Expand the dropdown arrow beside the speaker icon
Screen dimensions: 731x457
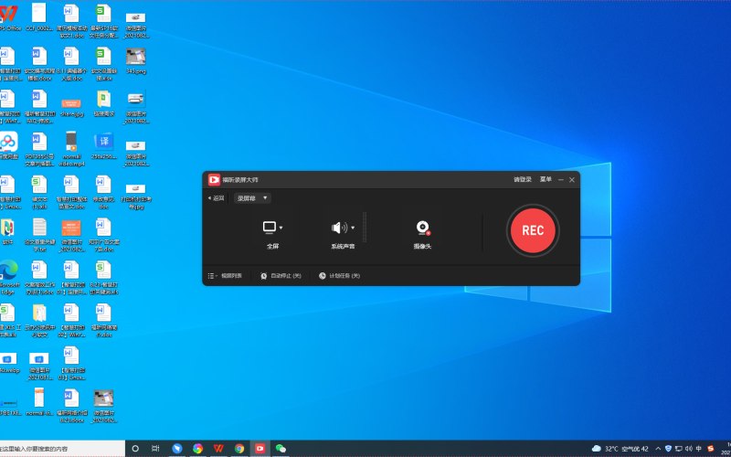(x=353, y=228)
